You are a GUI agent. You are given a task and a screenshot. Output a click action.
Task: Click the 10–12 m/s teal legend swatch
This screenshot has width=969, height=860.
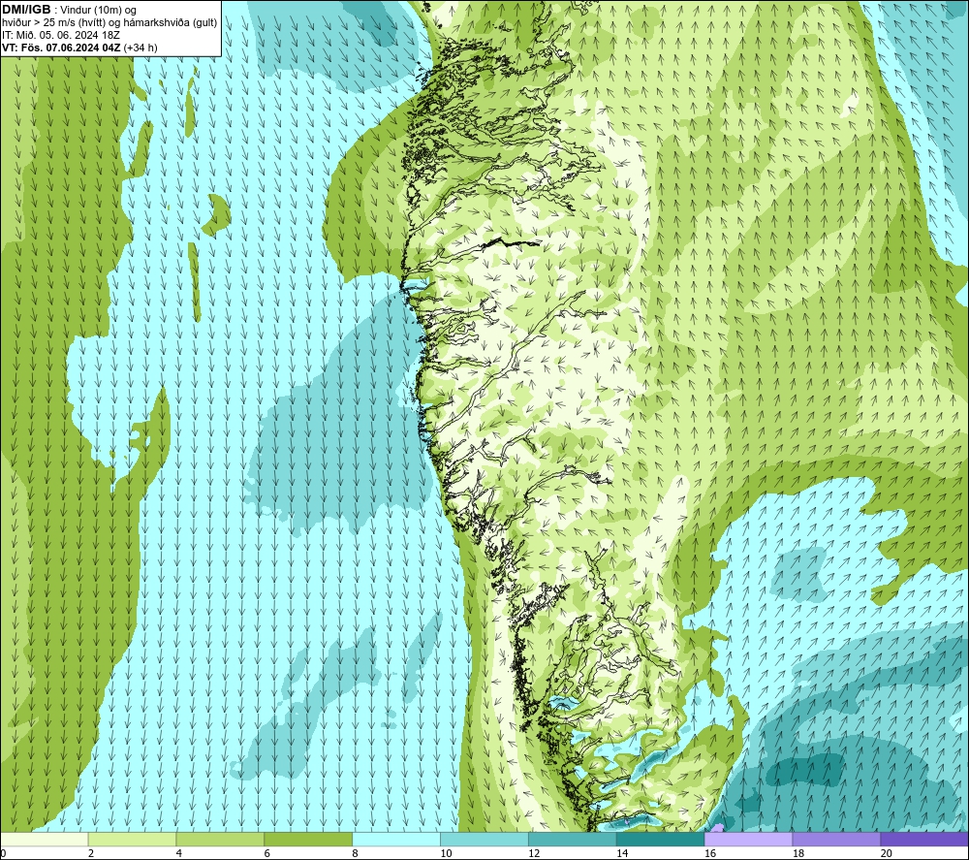tap(484, 839)
